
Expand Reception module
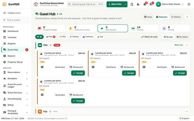[16, 79]
